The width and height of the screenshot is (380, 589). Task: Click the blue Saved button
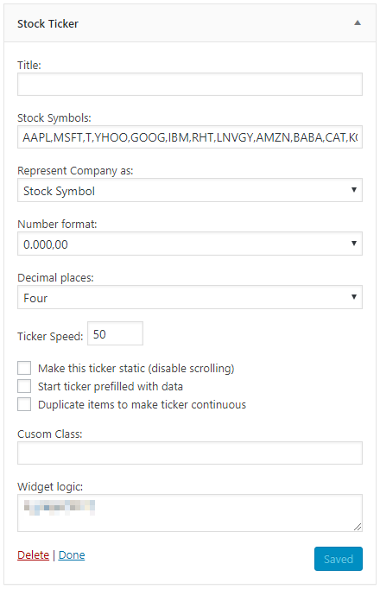point(339,559)
